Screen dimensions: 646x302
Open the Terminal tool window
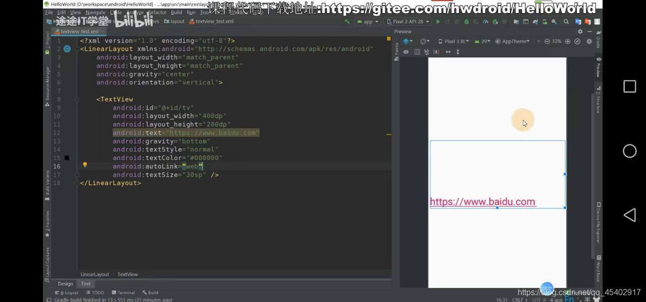(x=123, y=292)
